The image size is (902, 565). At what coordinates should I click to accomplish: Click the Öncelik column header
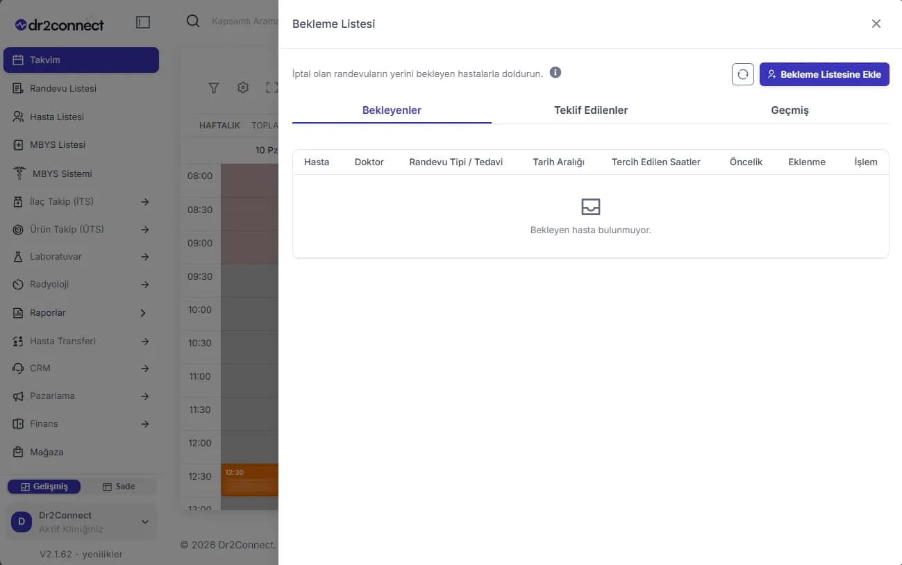[746, 162]
